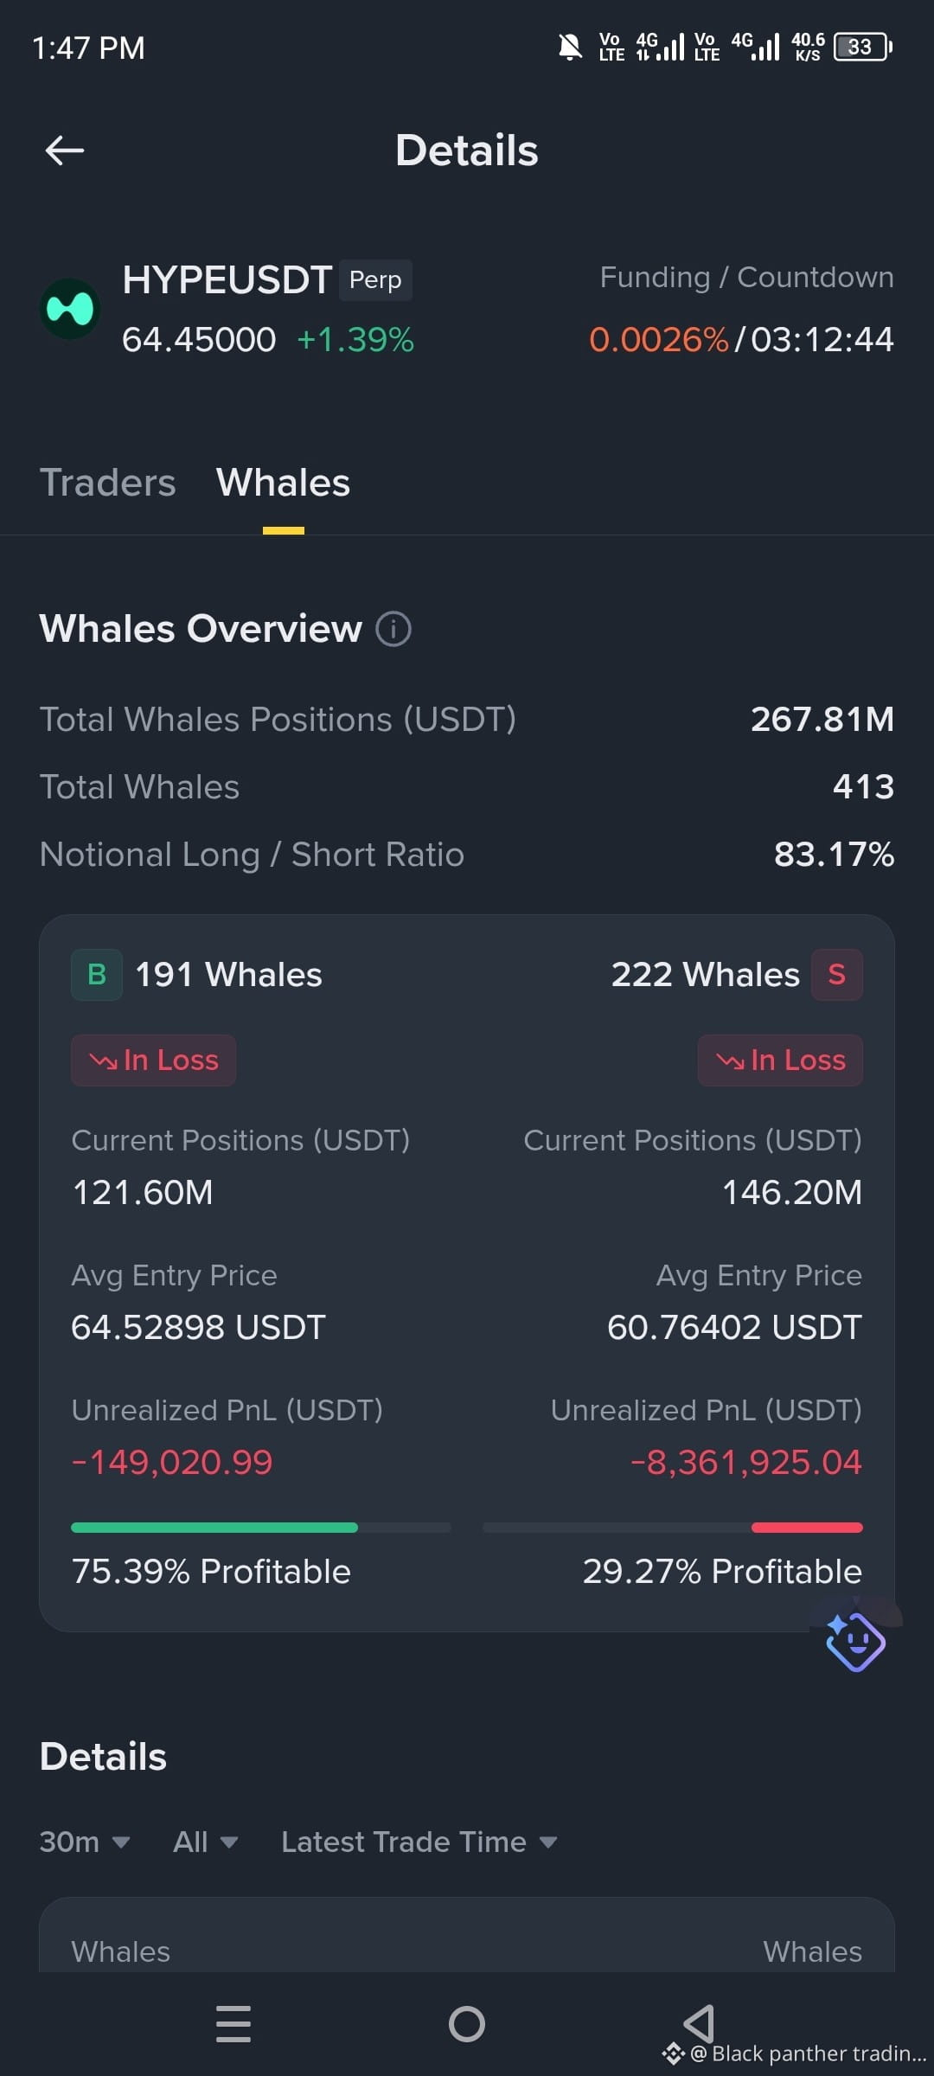Open the AI assistant floating icon
This screenshot has height=2076, width=934.
pos(855,1641)
